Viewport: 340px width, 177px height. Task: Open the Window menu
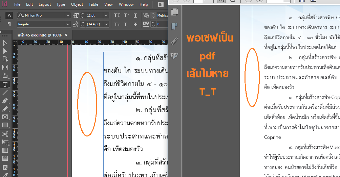pos(126,4)
